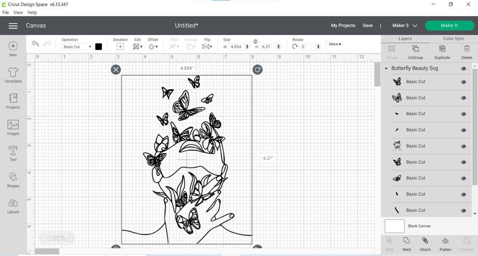The height and width of the screenshot is (256, 478).
Task: Open the Flip tool
Action: 207,47
